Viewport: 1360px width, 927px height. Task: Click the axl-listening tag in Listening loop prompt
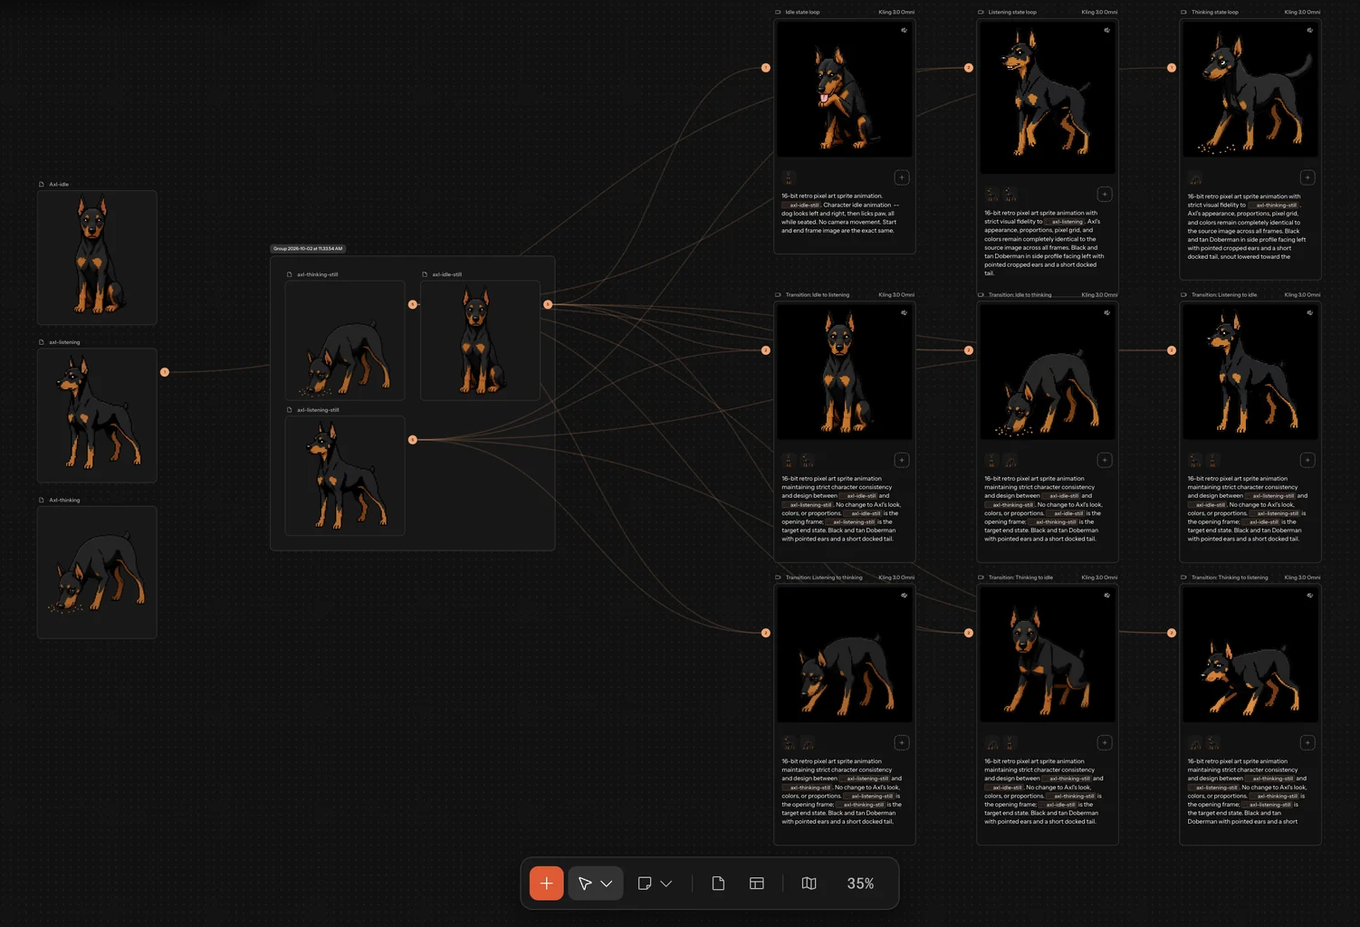coord(1067,222)
